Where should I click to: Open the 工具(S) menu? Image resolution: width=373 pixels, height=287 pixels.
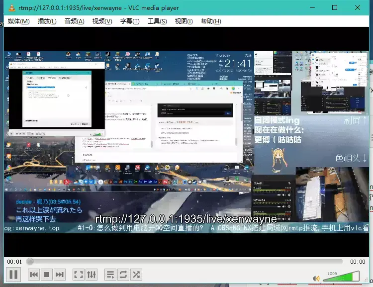pos(157,21)
